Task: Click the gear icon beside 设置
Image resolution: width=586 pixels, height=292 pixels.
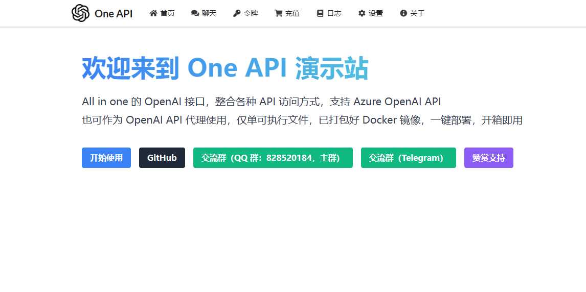Action: click(x=362, y=13)
